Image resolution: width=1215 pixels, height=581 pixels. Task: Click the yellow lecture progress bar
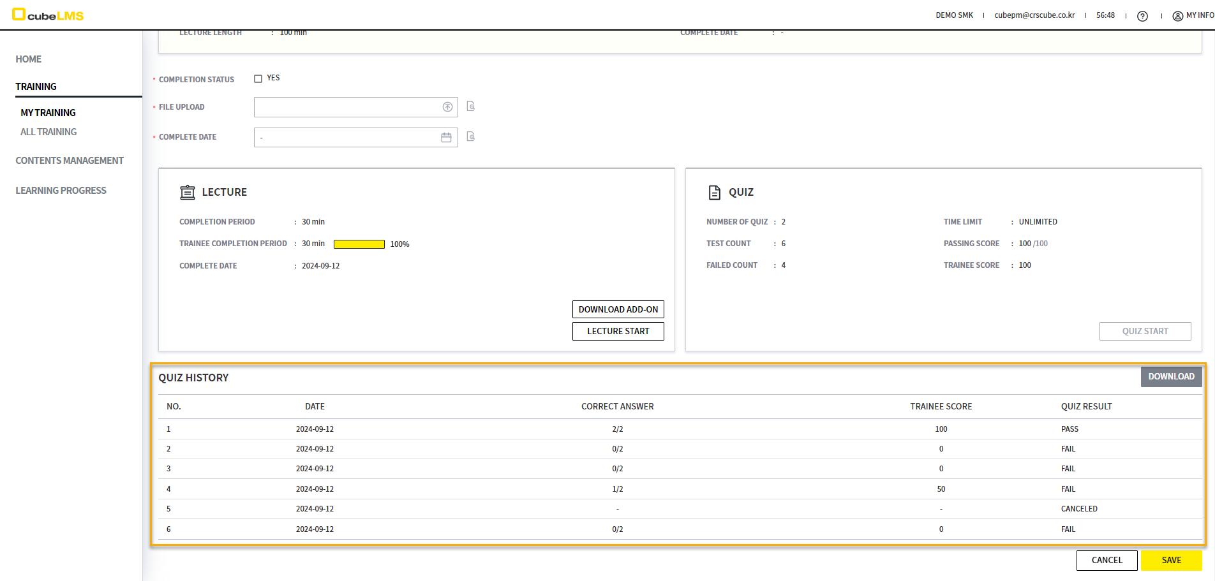pyautogui.click(x=359, y=244)
